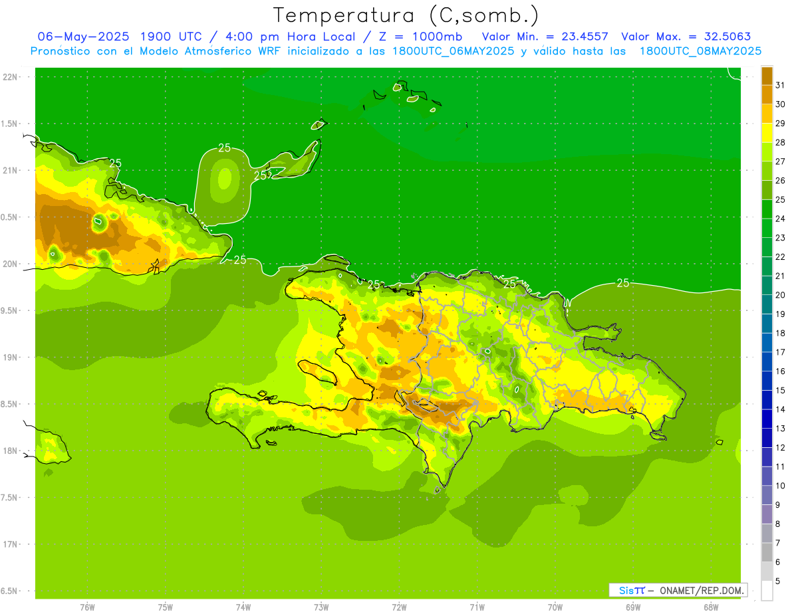Viewport: 798px width, 616px height.
Task: Pick the yellow swatch between 28 and 29
Action: tap(767, 133)
